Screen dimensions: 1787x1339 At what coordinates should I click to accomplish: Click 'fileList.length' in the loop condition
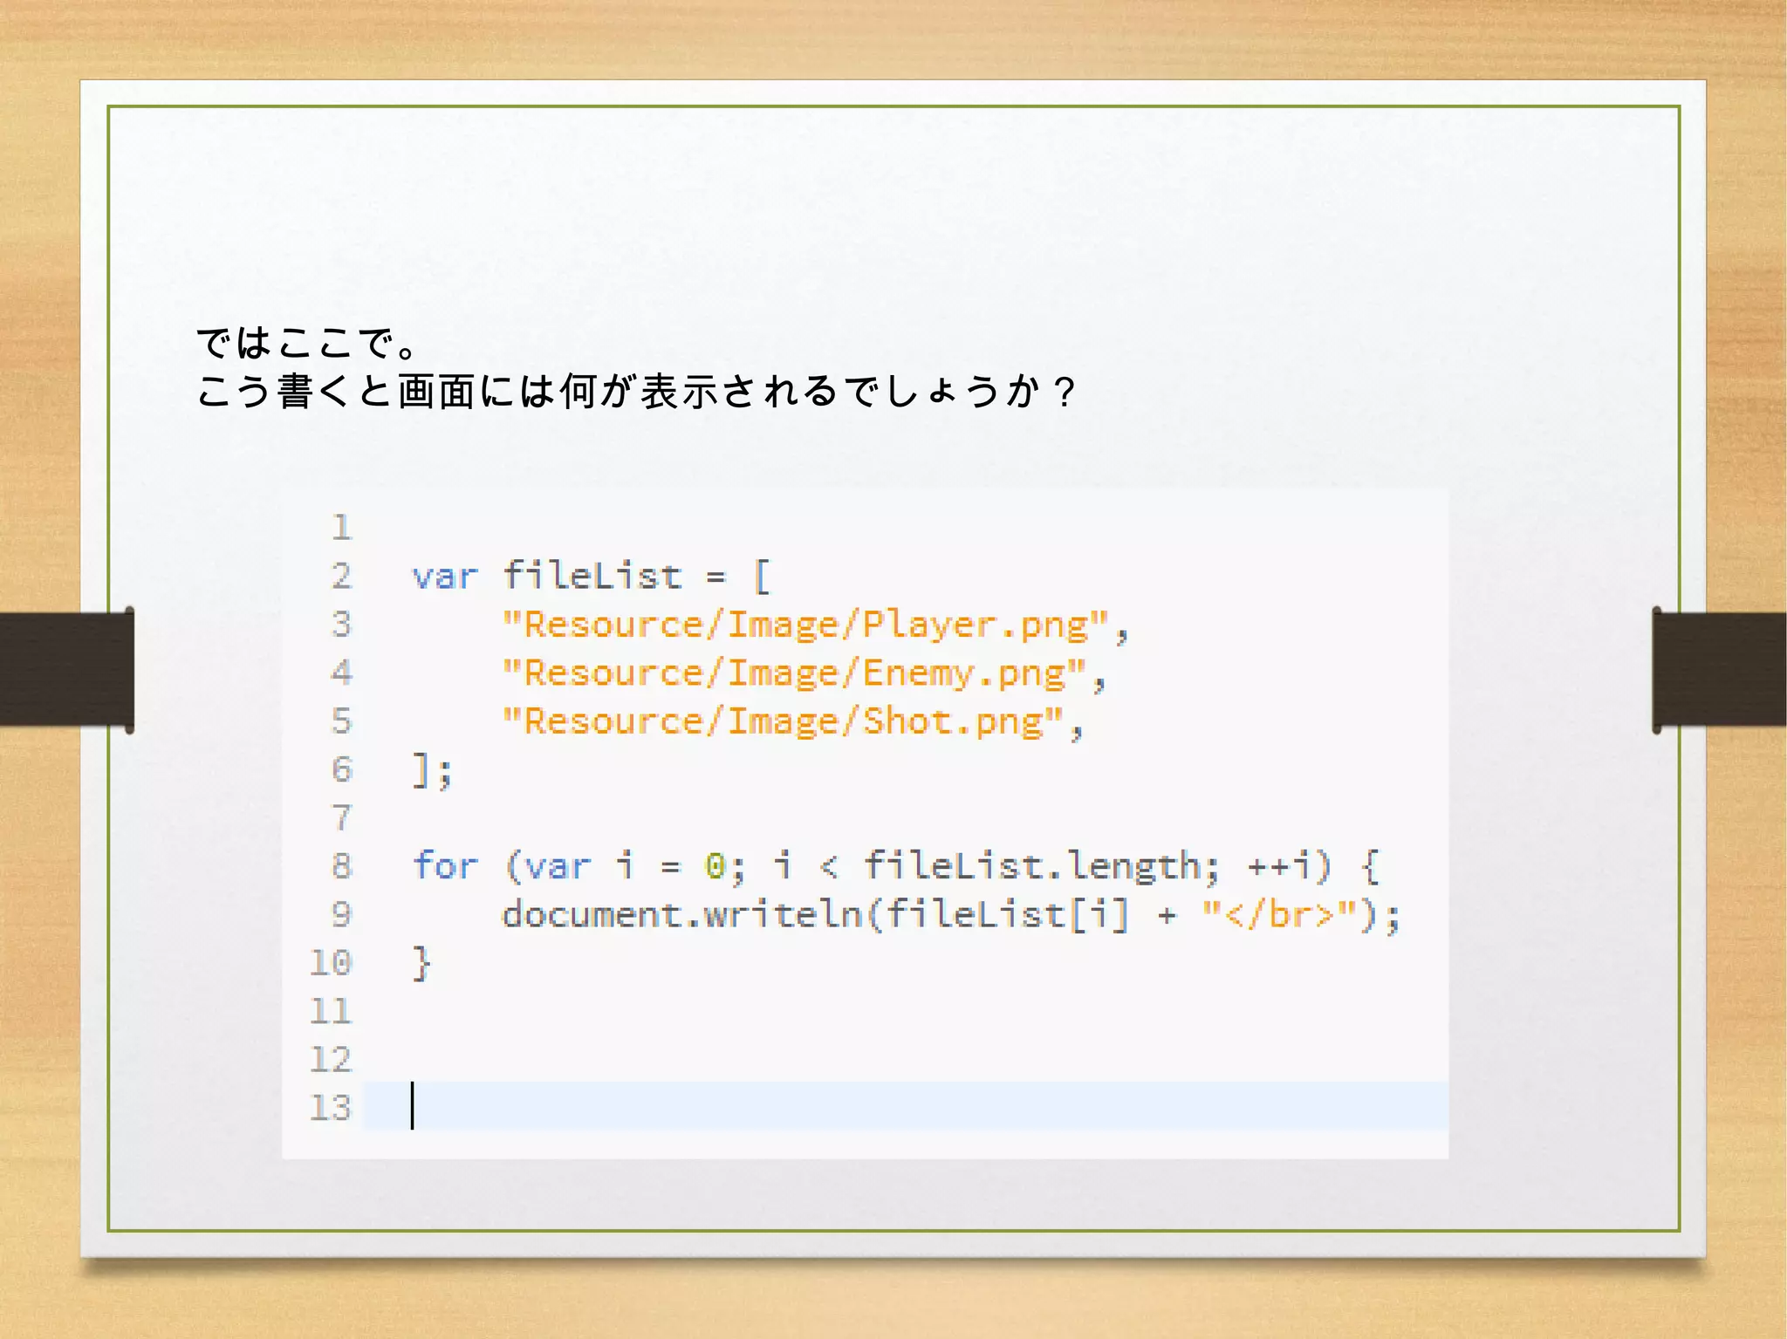pos(1032,867)
